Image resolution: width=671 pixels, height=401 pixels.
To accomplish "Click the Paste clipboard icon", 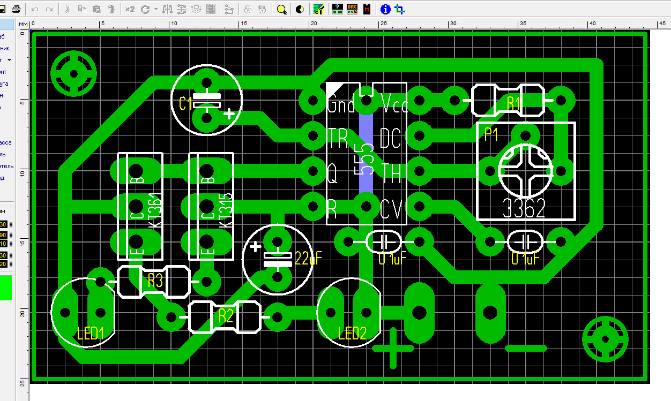I will point(97,9).
